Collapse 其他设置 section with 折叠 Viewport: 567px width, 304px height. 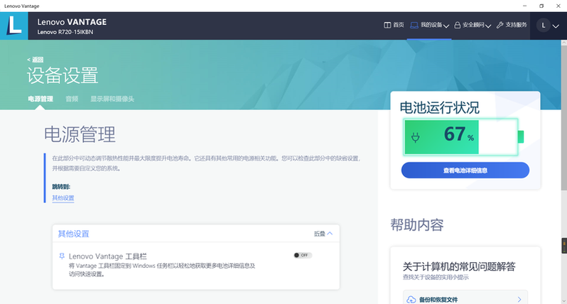tap(323, 233)
